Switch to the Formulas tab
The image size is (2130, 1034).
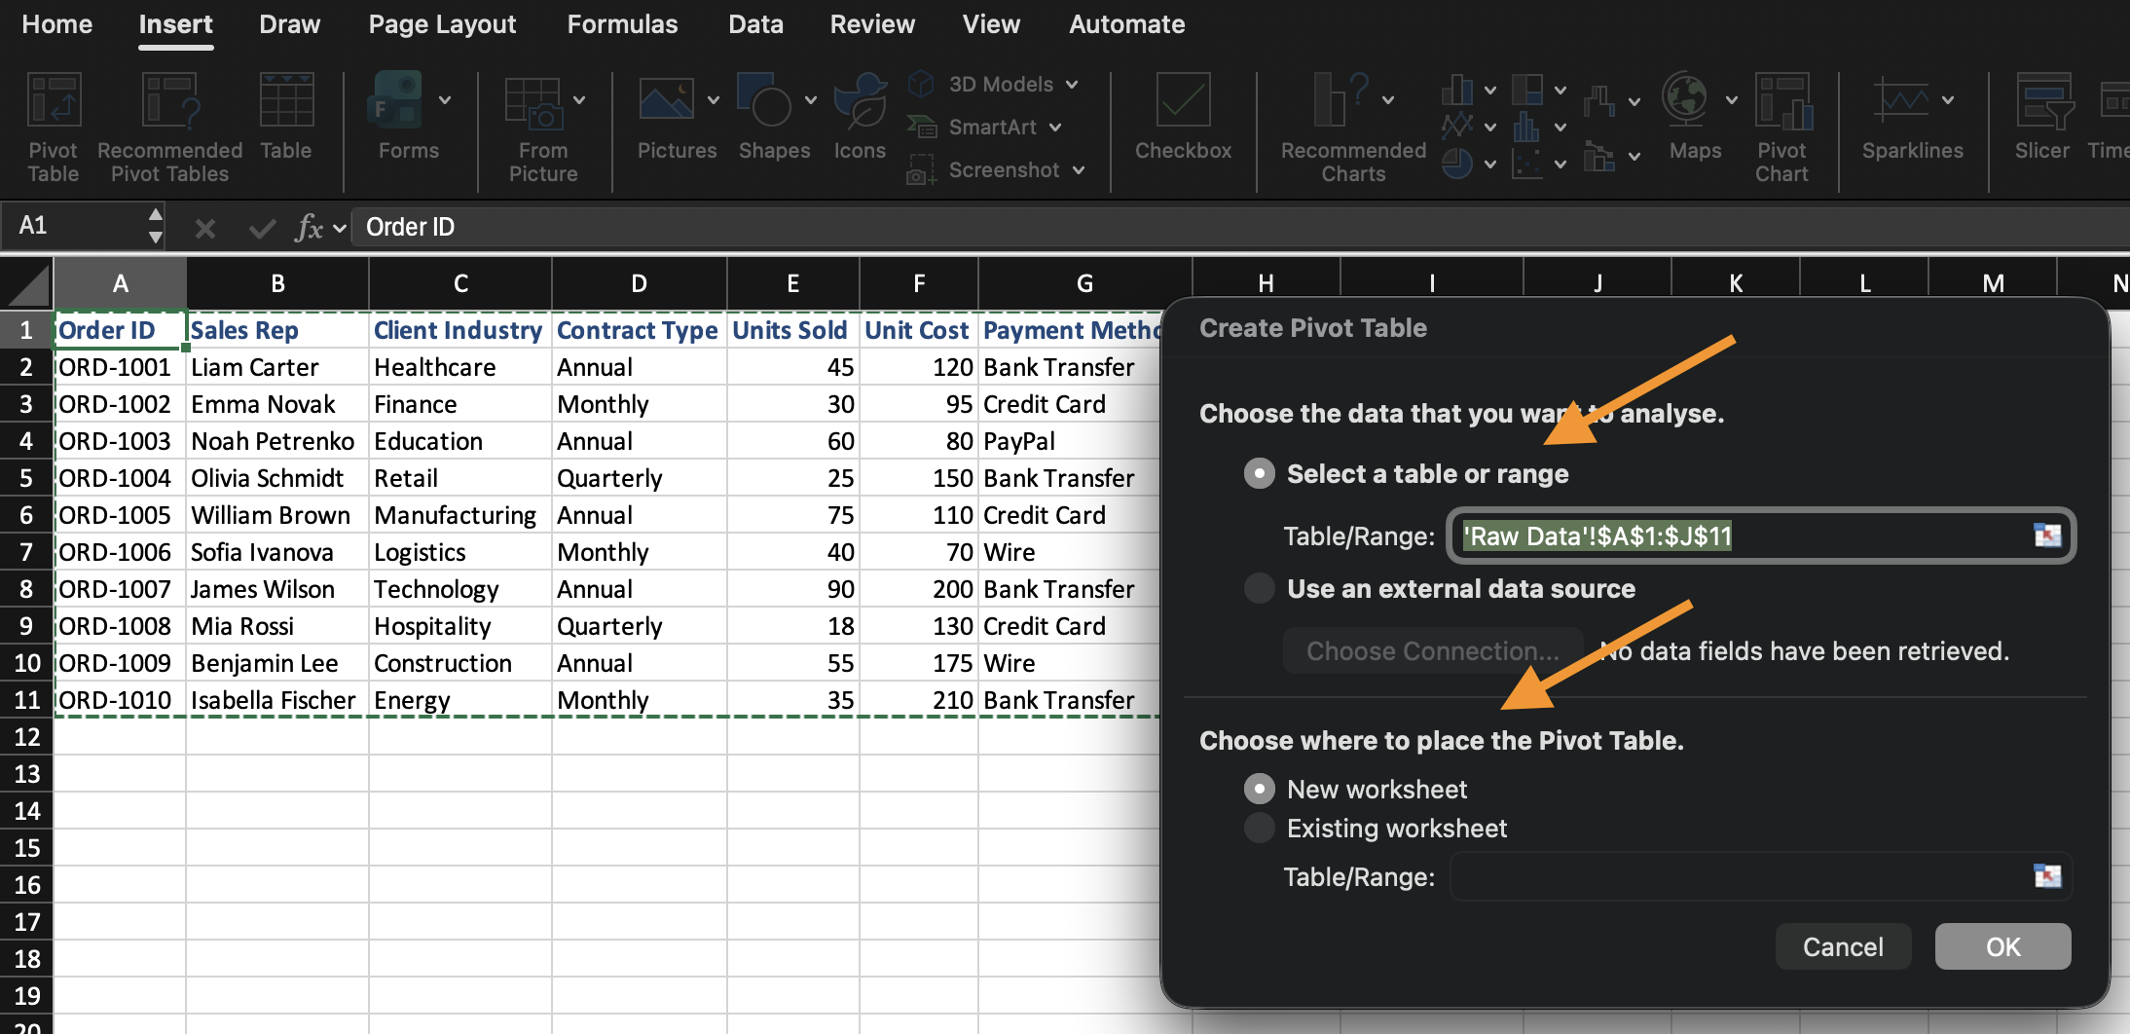[622, 24]
